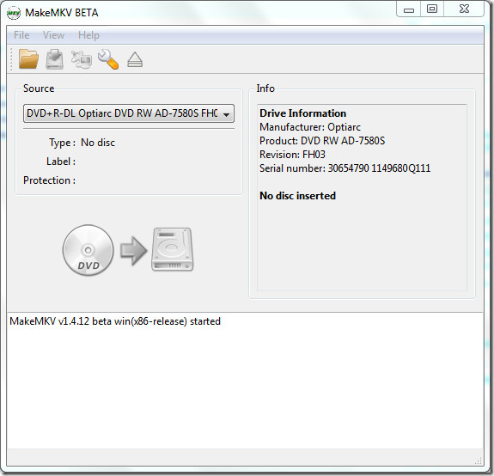Open Preferences with the wrench icon
This screenshot has width=494, height=476.
(x=108, y=59)
